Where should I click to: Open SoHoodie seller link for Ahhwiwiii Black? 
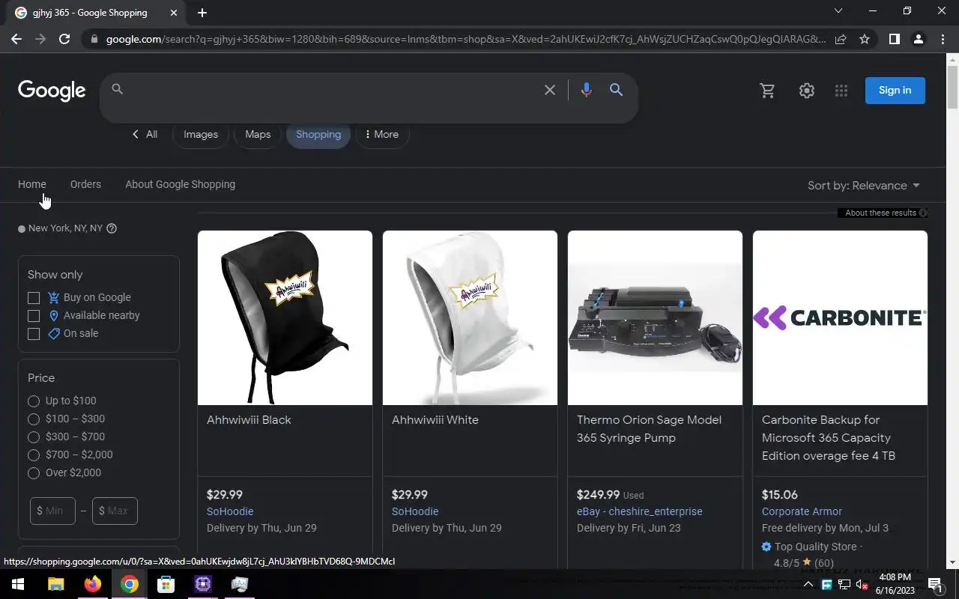(230, 511)
